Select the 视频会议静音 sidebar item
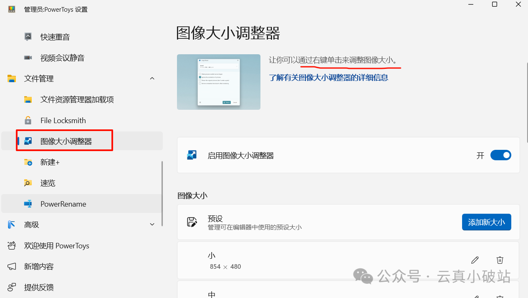 [x=82, y=58]
